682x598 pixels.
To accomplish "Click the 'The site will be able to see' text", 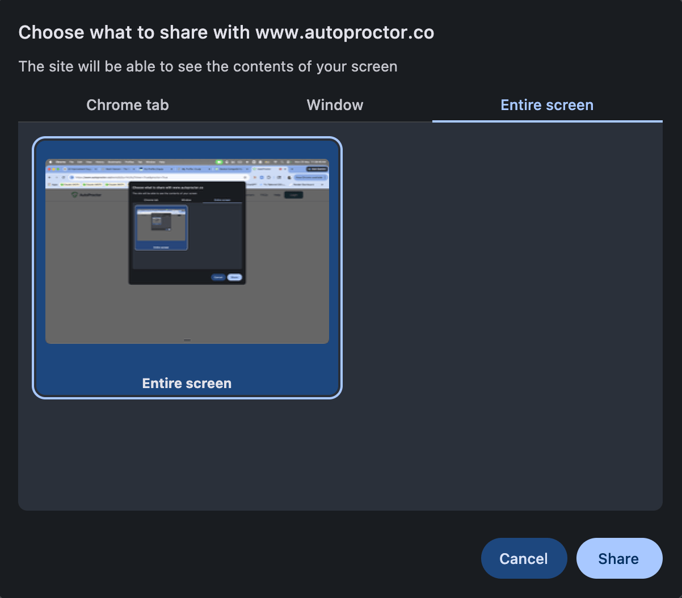I will click(208, 66).
